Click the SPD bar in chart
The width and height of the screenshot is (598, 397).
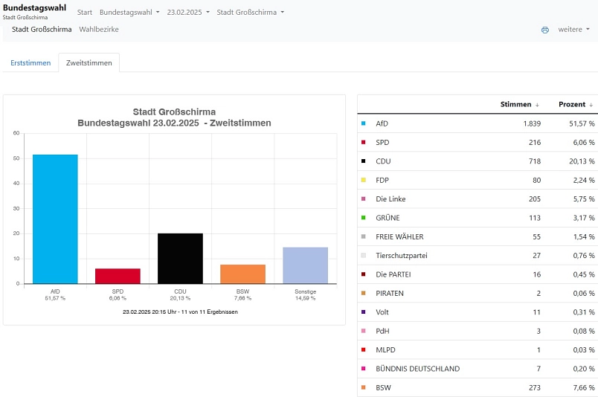pyautogui.click(x=118, y=276)
